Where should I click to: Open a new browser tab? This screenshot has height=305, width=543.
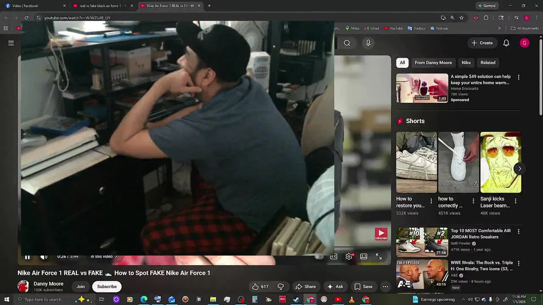(209, 6)
